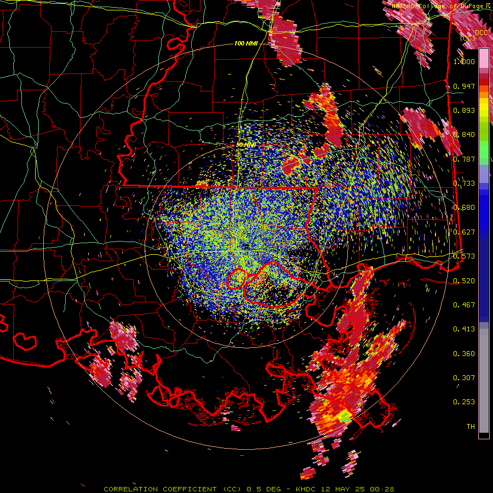Click the 0.360 legend value
493x493 pixels.
point(464,353)
